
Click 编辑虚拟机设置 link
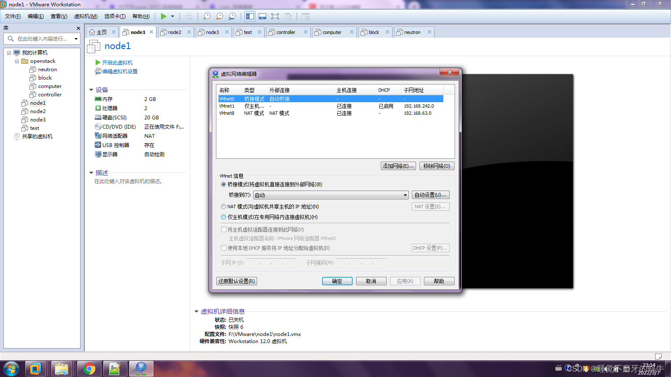pyautogui.click(x=120, y=71)
